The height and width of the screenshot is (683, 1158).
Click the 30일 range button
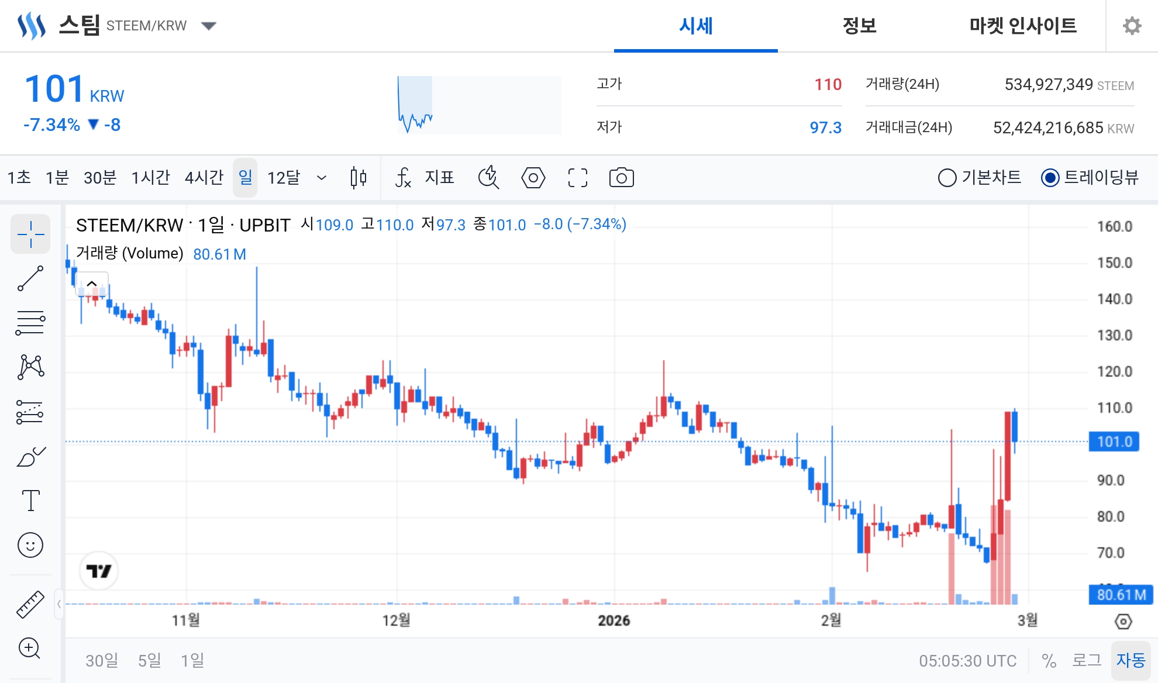click(x=101, y=660)
